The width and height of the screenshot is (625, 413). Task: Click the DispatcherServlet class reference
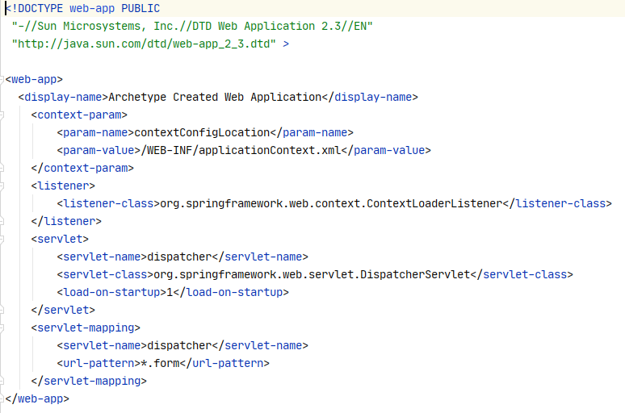click(312, 274)
